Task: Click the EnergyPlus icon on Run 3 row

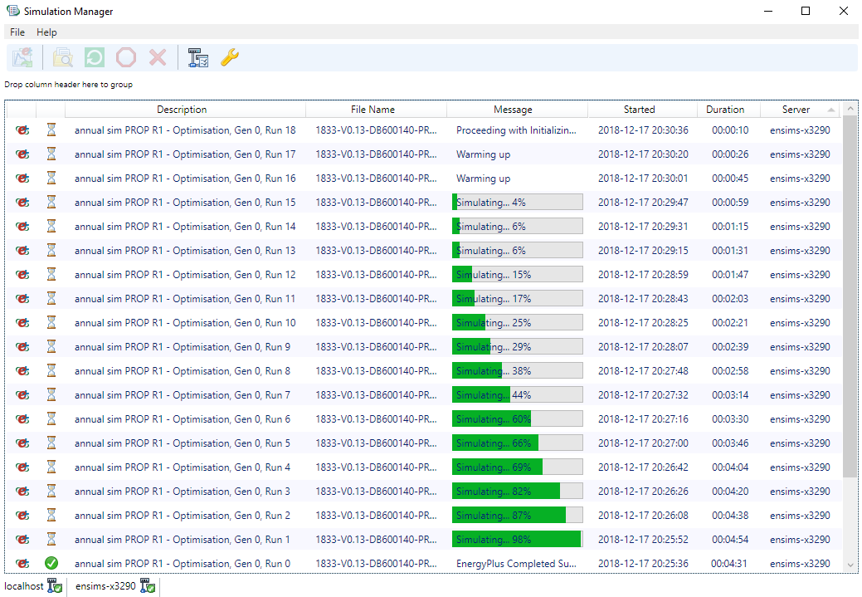Action: (22, 492)
